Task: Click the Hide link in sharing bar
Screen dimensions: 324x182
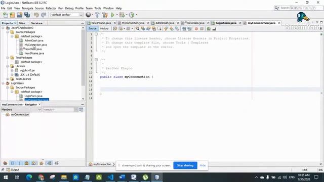Action: point(202,165)
